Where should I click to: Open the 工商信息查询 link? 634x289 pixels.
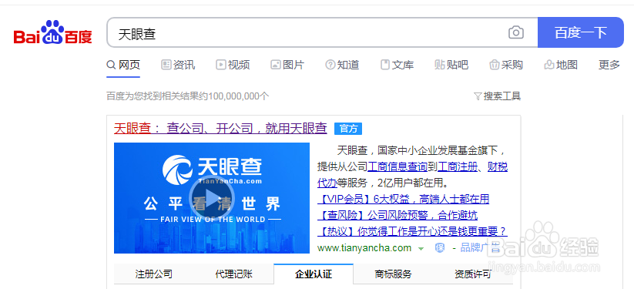pos(397,166)
